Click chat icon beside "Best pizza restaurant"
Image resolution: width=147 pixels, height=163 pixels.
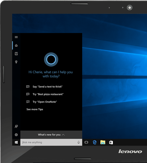point(28,94)
